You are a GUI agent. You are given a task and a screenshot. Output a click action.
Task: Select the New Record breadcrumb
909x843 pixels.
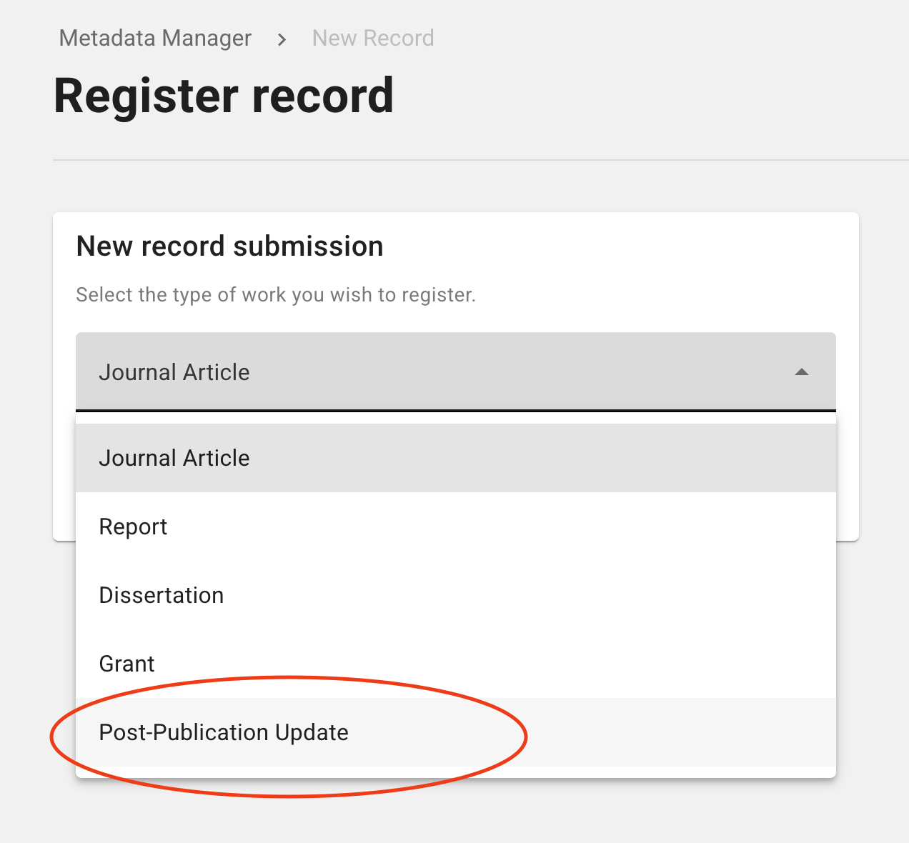(373, 38)
